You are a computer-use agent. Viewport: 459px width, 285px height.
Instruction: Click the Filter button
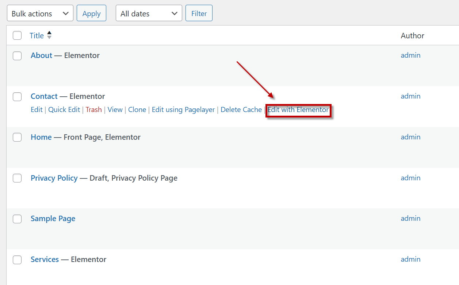(x=199, y=14)
